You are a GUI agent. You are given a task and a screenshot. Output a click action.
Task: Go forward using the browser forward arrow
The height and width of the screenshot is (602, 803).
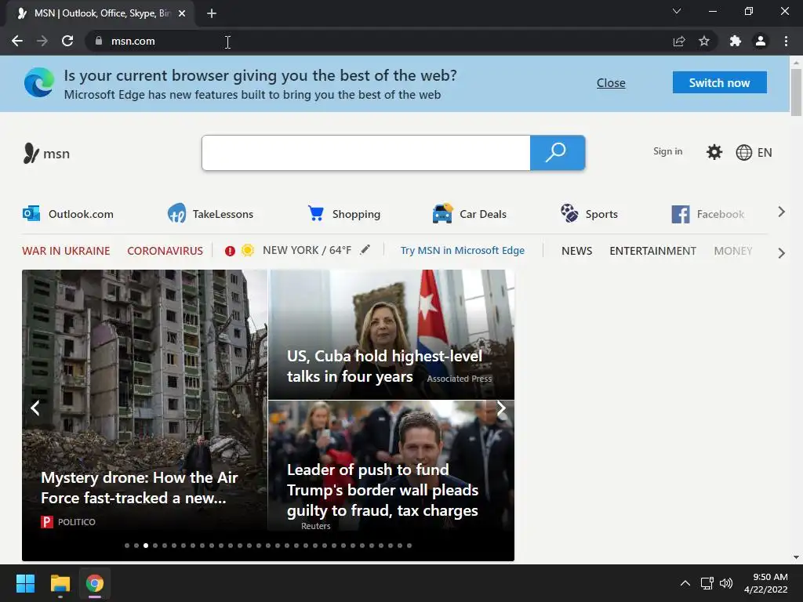(x=42, y=41)
